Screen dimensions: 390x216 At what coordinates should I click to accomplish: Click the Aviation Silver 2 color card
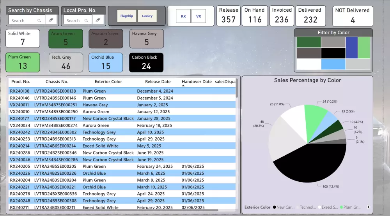[x=106, y=39]
